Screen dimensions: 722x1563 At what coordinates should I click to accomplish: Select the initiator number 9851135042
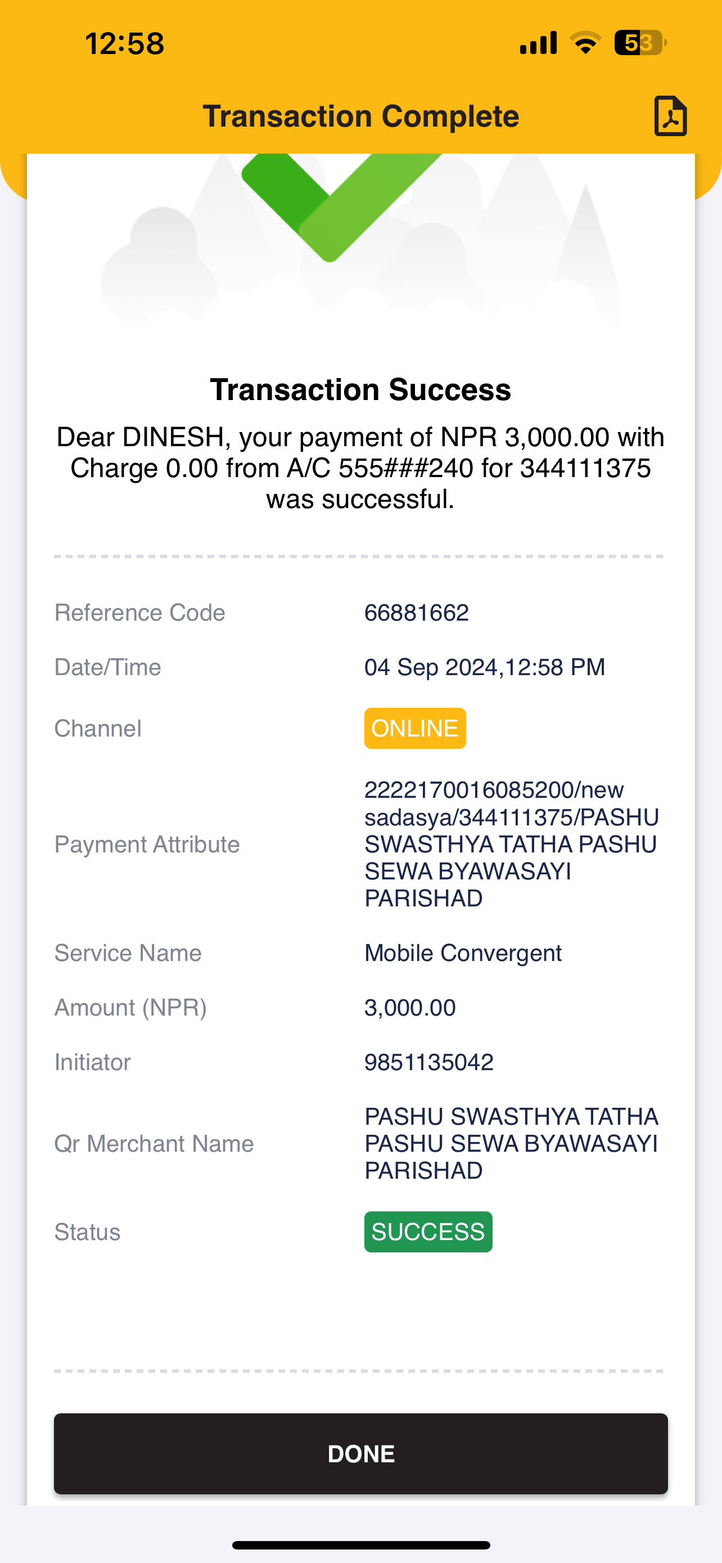click(x=428, y=1062)
